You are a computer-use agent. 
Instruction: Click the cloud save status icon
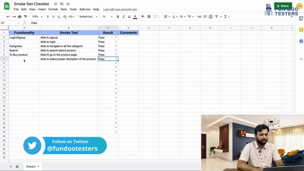coord(68,4)
